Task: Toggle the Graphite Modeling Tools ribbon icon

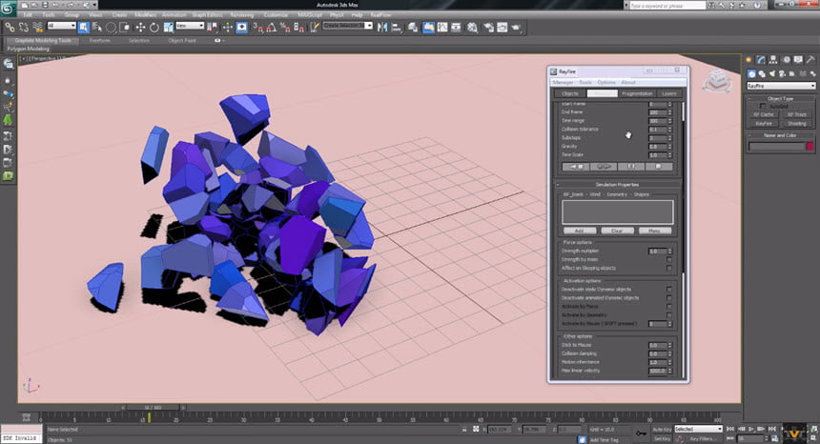Action: pos(428,27)
